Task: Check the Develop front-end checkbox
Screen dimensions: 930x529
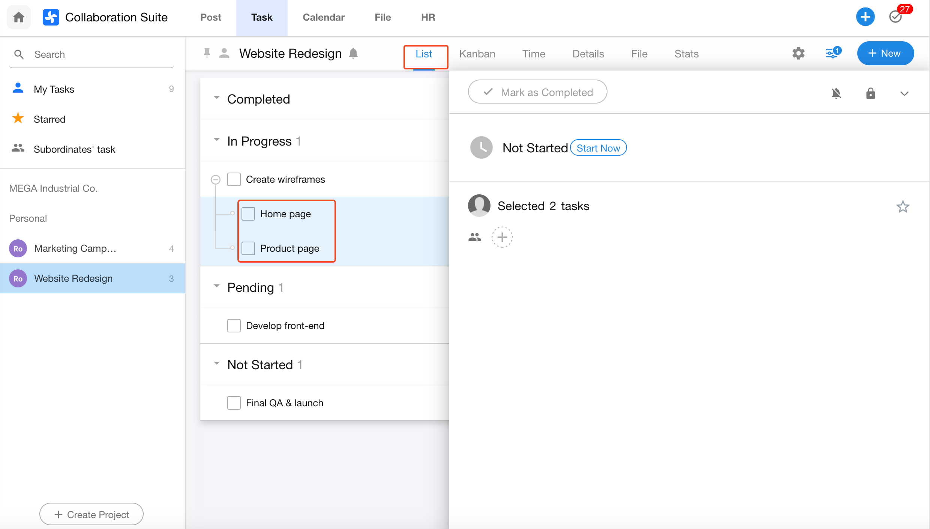Action: coord(234,326)
